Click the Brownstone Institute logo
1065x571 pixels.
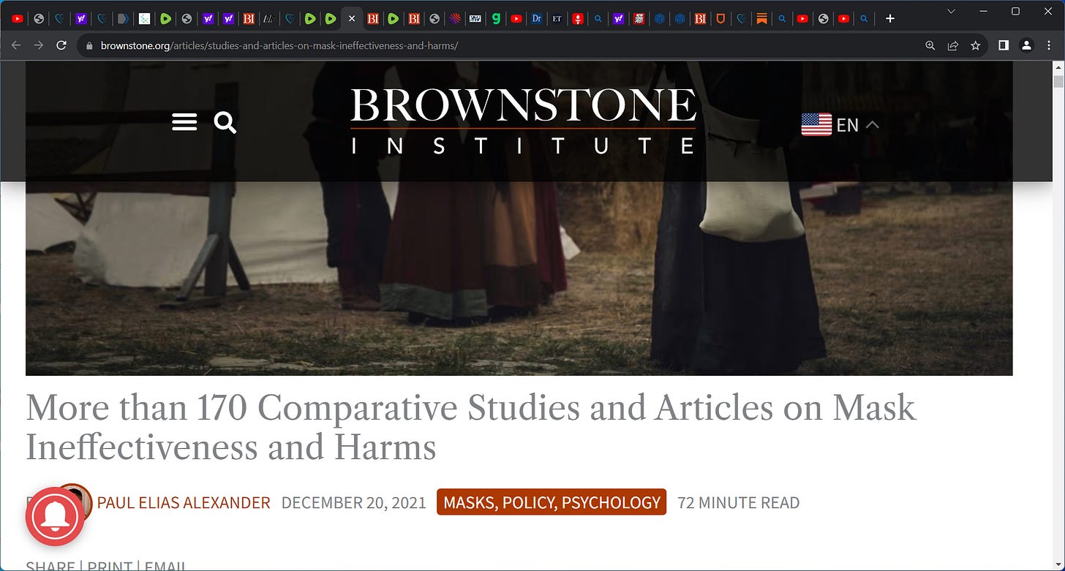click(523, 121)
